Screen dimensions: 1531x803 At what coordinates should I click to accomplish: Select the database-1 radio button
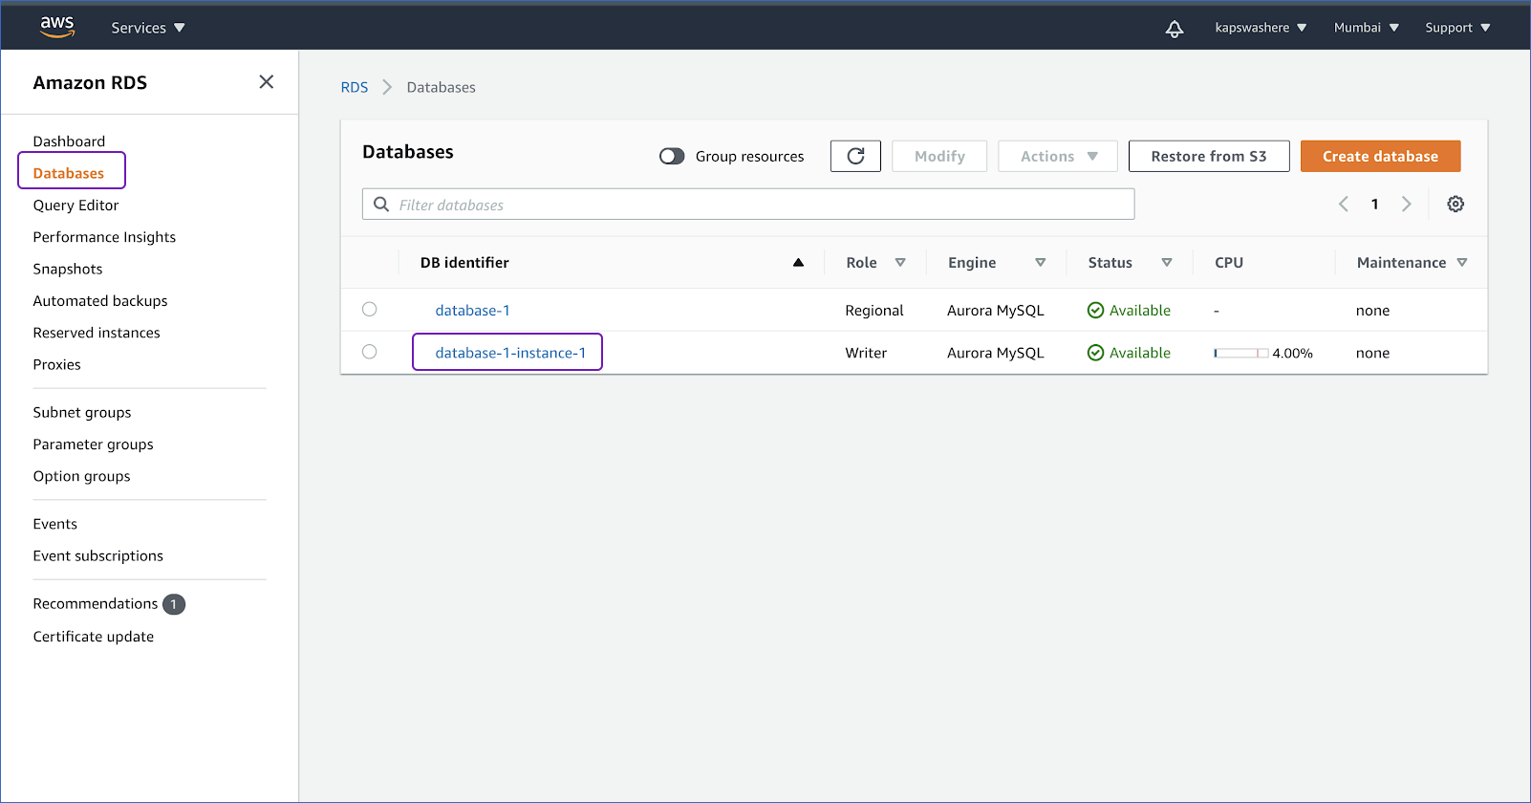point(370,310)
